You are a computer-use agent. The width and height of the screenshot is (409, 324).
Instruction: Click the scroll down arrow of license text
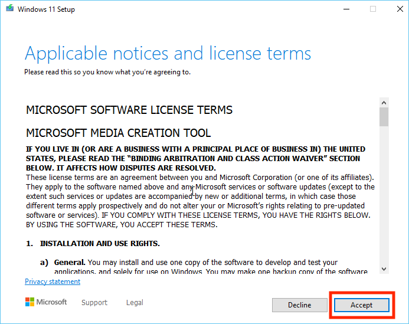tap(384, 269)
